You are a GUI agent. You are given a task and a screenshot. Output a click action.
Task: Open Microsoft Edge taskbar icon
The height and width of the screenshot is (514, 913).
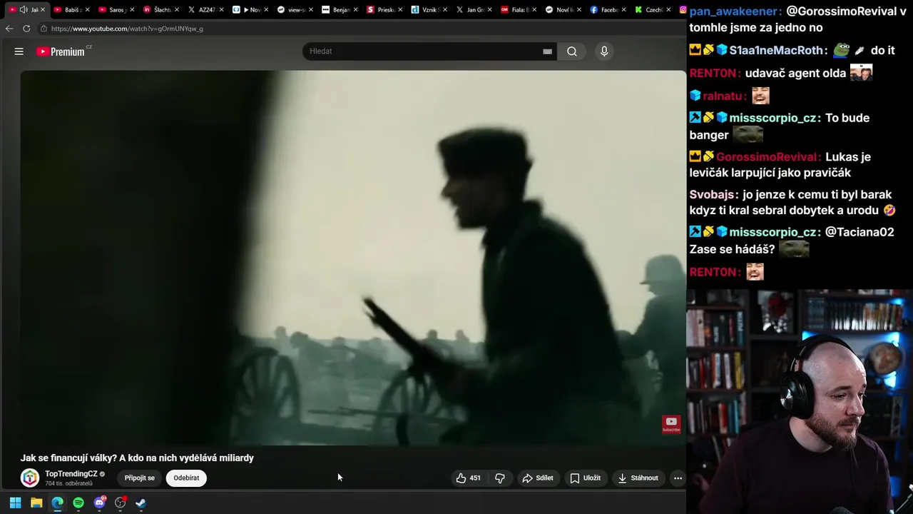[x=57, y=503]
